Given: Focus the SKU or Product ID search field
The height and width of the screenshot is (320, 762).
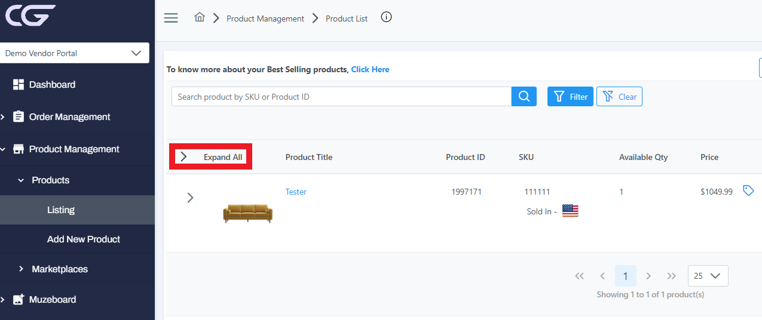Looking at the screenshot, I should coord(341,97).
